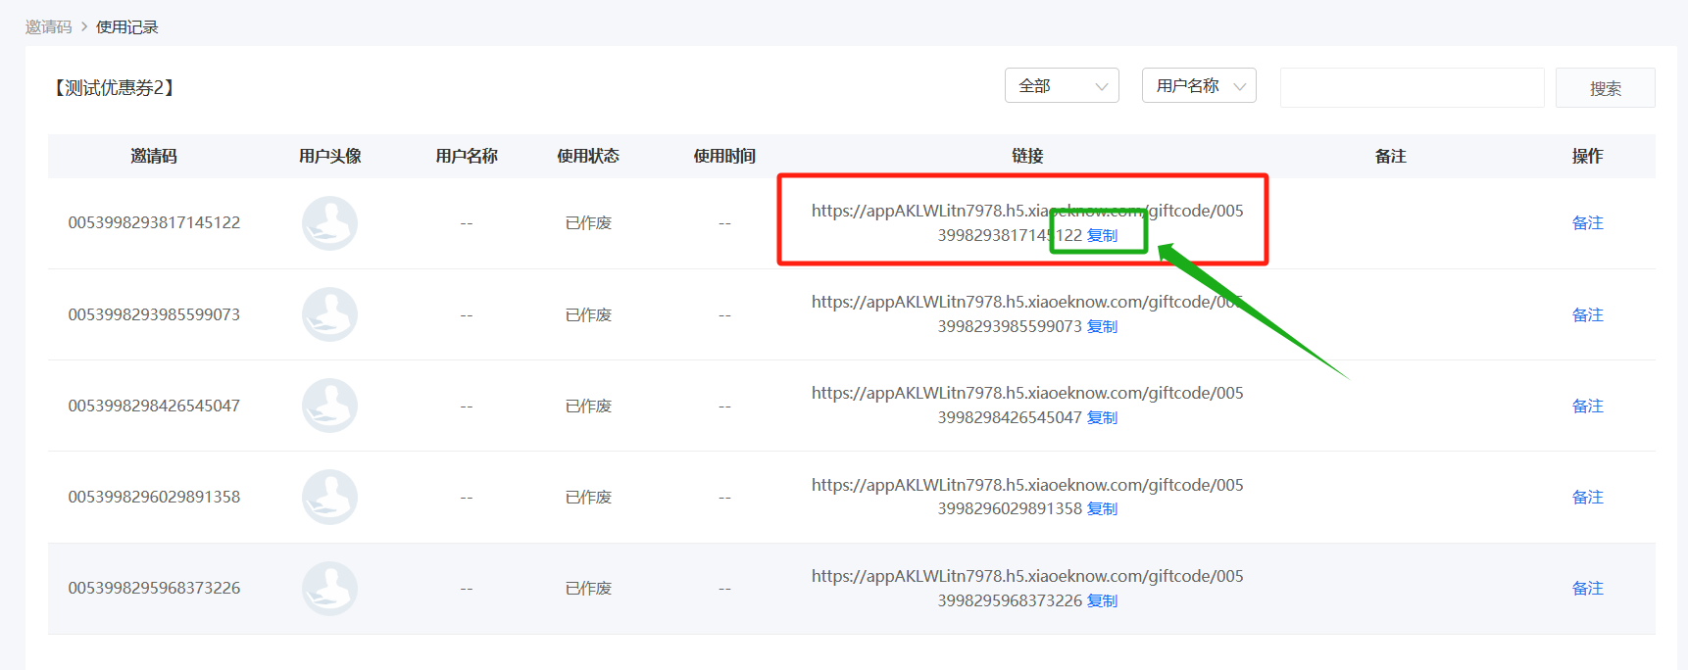Select invitation code 0053998296029891358
Screen dimensions: 1688x670
click(154, 497)
